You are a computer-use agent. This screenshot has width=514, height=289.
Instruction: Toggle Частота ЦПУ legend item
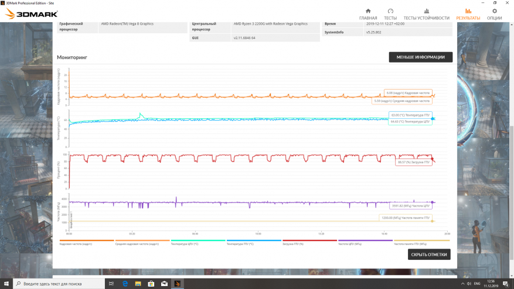[x=365, y=243]
